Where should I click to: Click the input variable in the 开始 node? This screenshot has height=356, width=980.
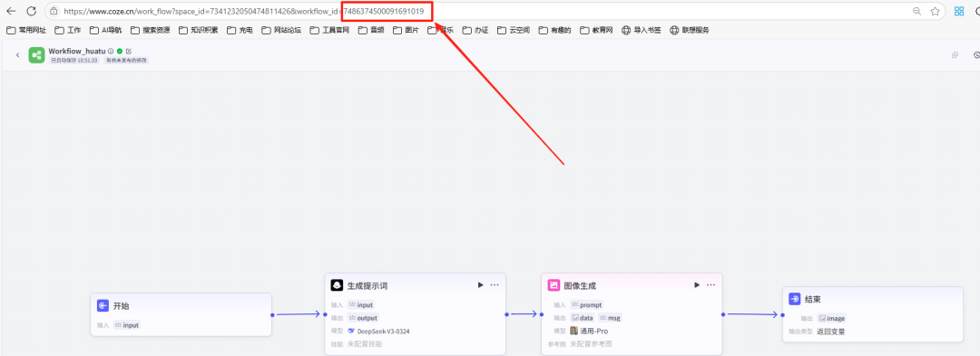[x=127, y=325]
